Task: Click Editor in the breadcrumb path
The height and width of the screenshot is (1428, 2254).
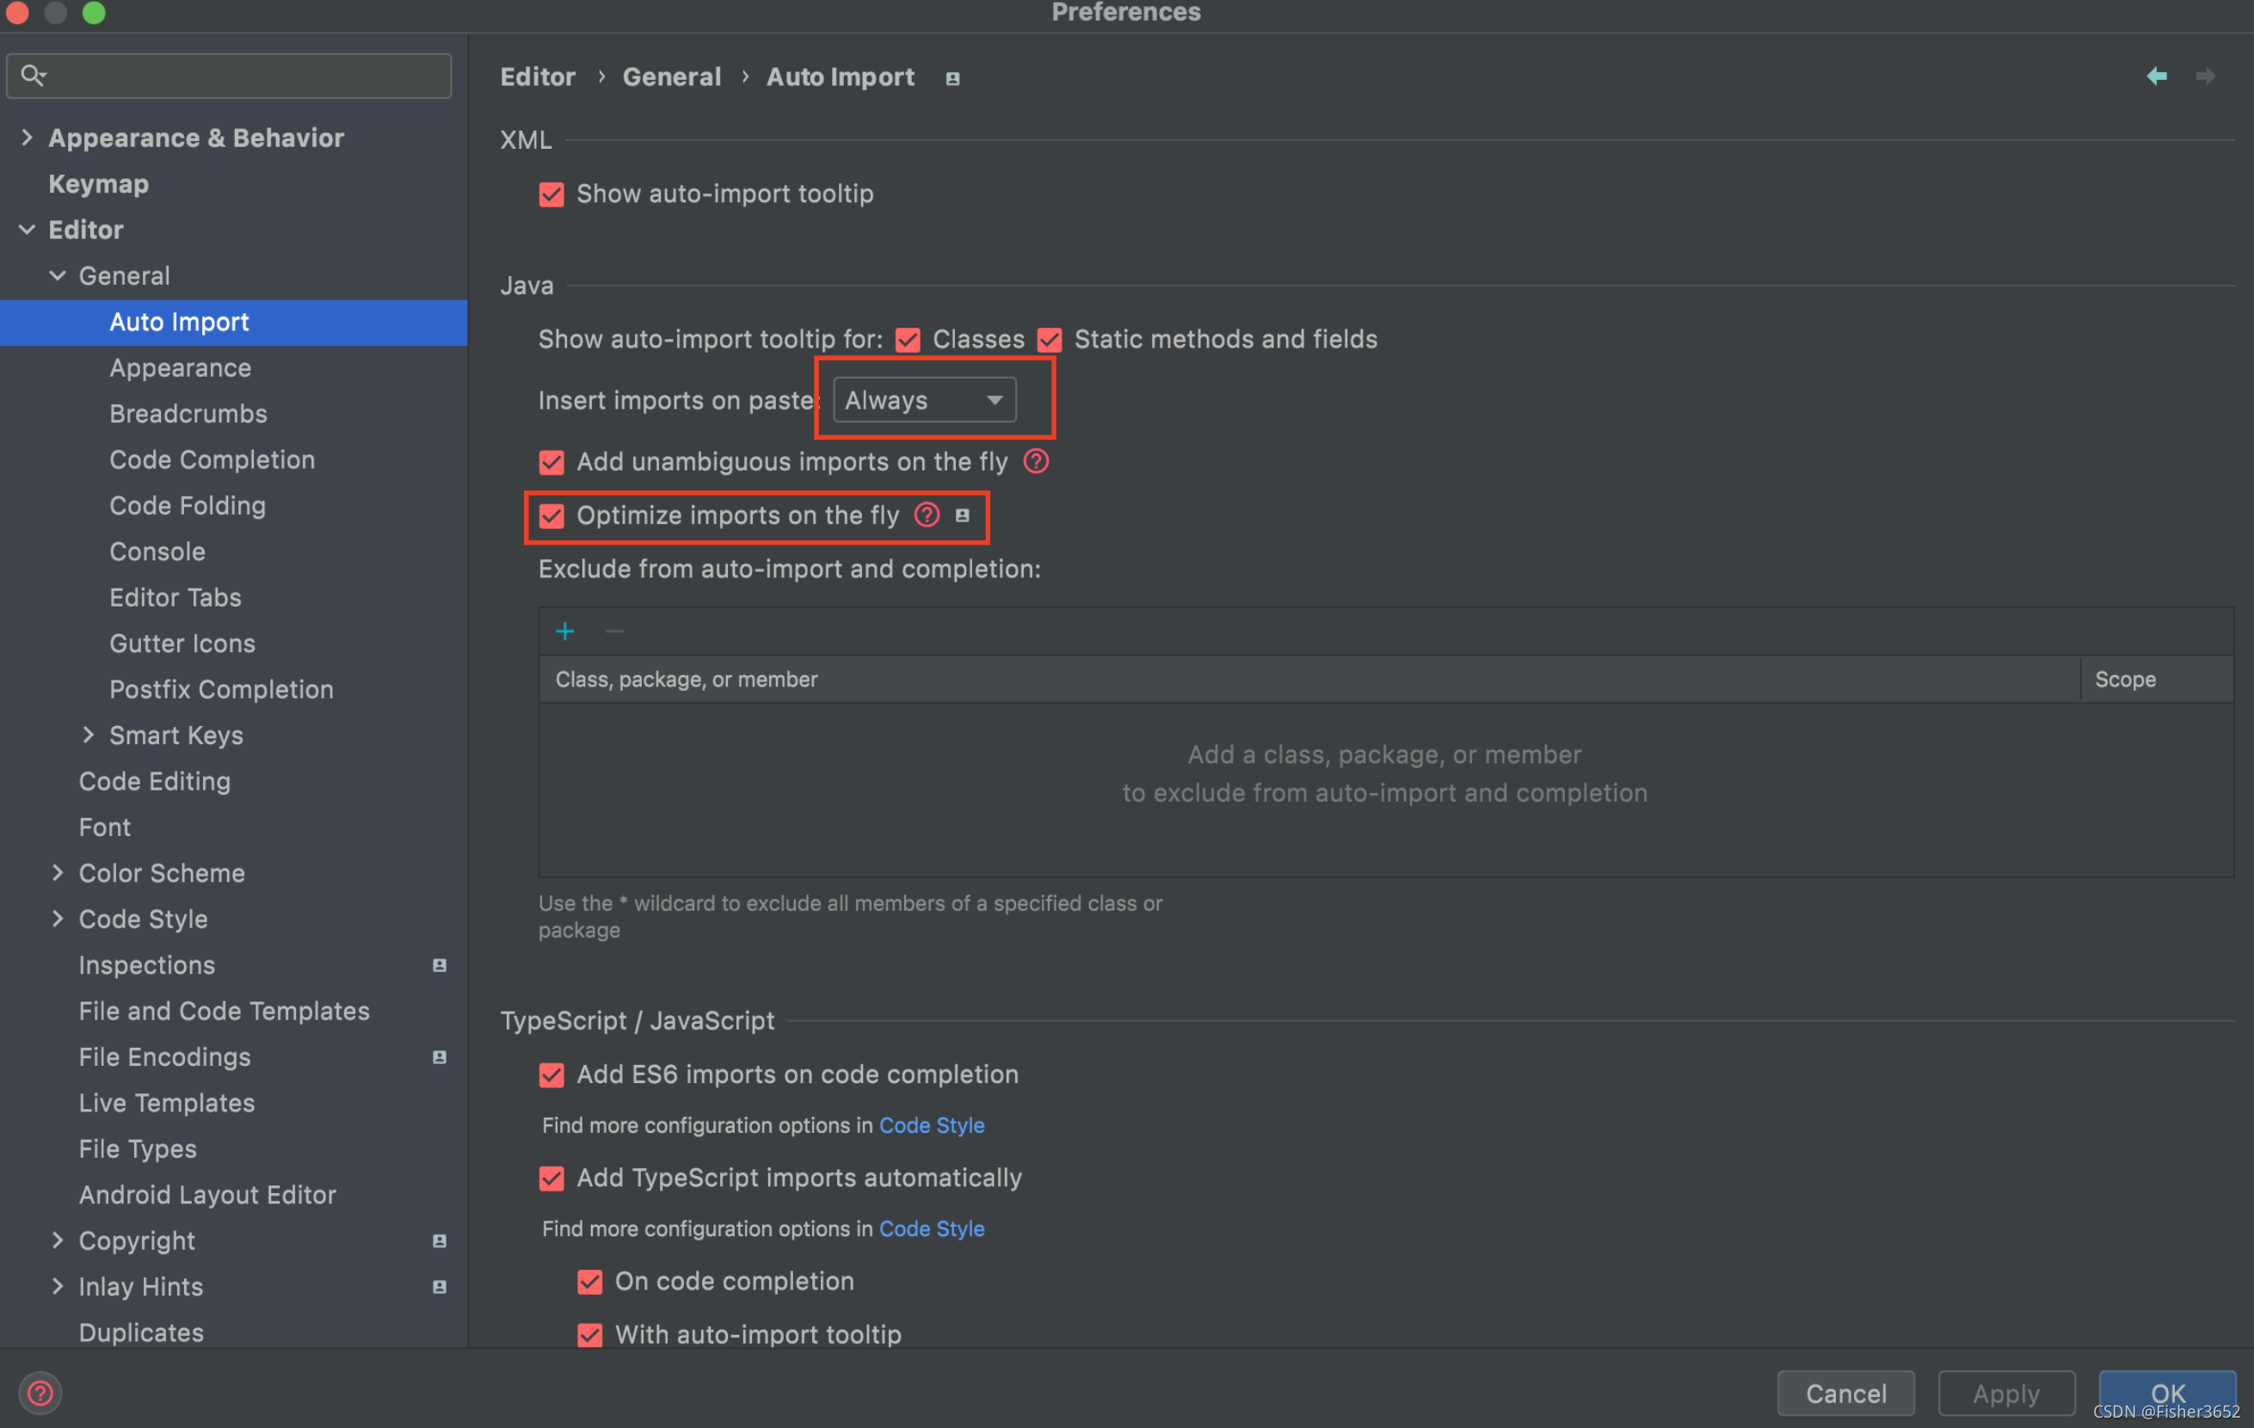Action: pyautogui.click(x=538, y=77)
